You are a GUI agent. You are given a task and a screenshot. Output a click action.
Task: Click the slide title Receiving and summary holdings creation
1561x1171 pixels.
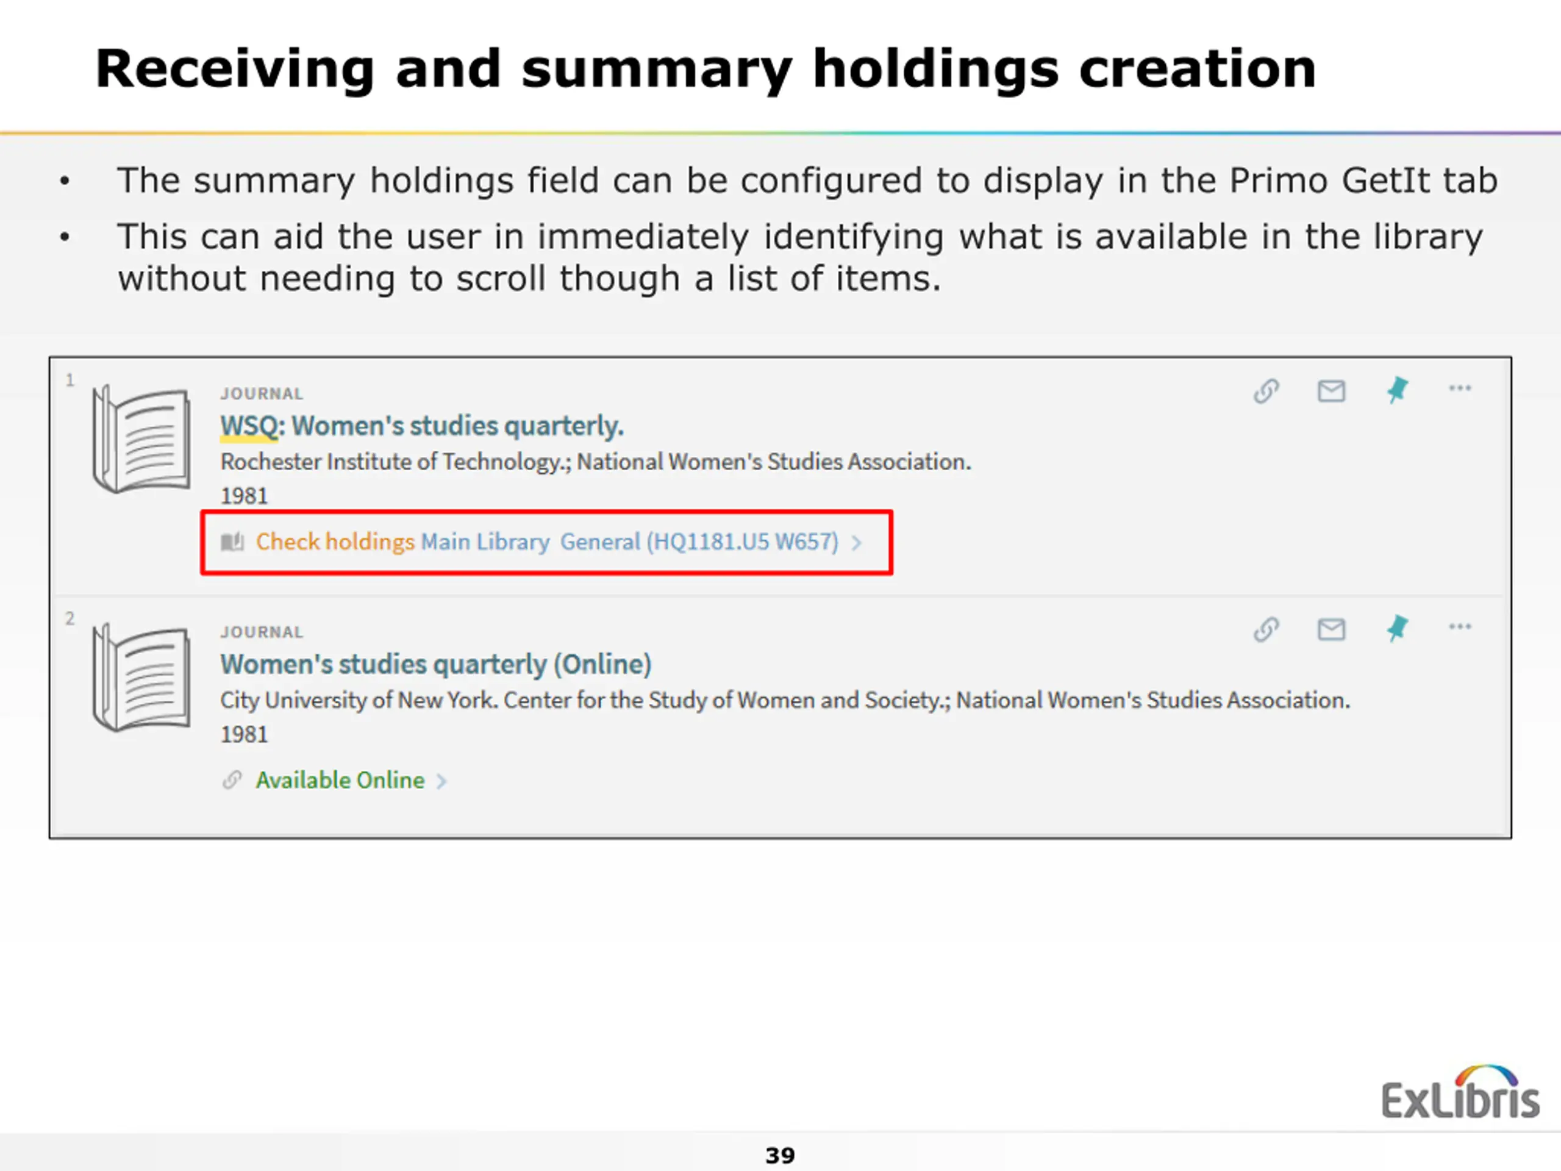pyautogui.click(x=705, y=70)
